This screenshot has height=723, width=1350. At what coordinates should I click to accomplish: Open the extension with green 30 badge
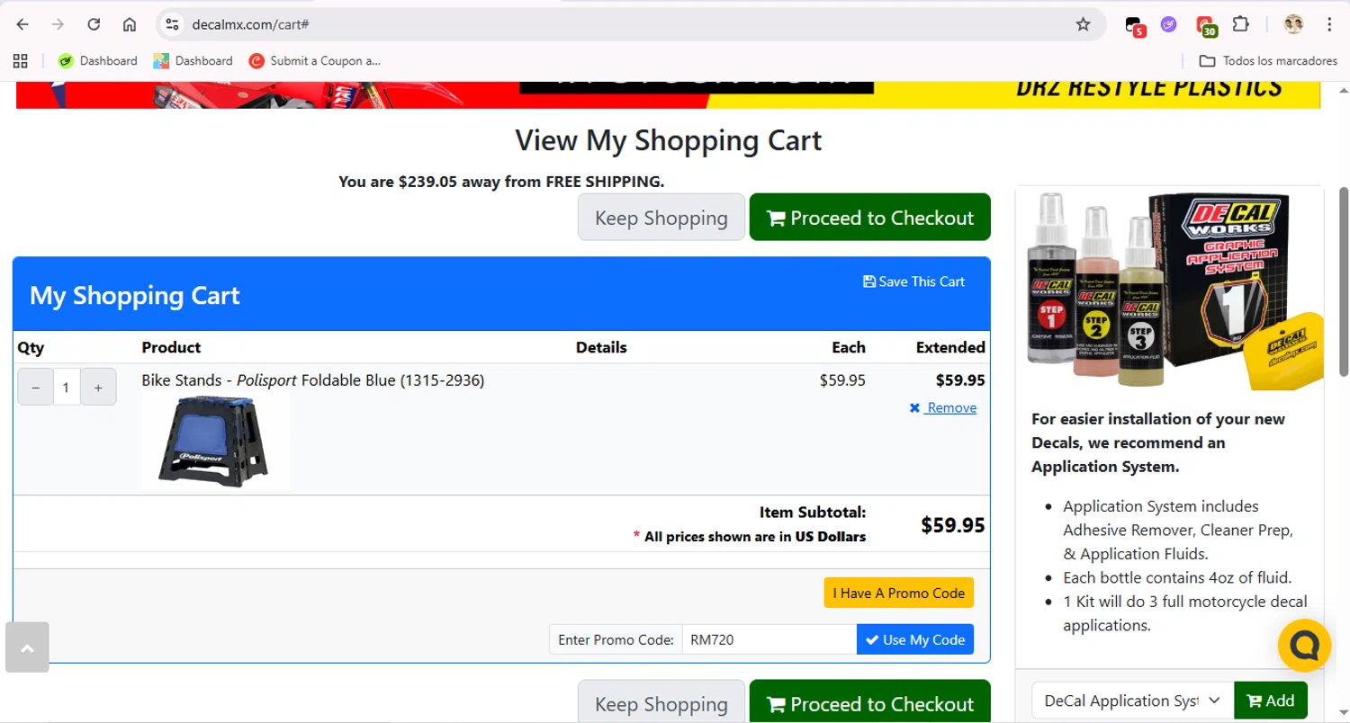point(1205,25)
